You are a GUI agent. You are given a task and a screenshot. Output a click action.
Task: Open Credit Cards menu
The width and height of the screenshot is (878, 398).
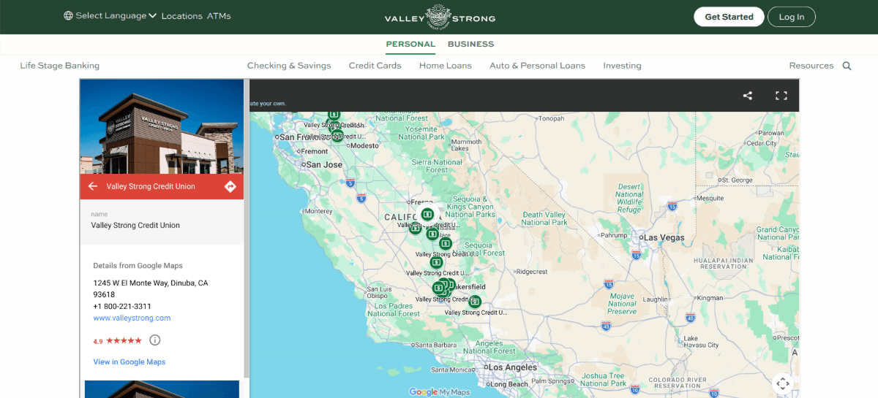tap(375, 66)
